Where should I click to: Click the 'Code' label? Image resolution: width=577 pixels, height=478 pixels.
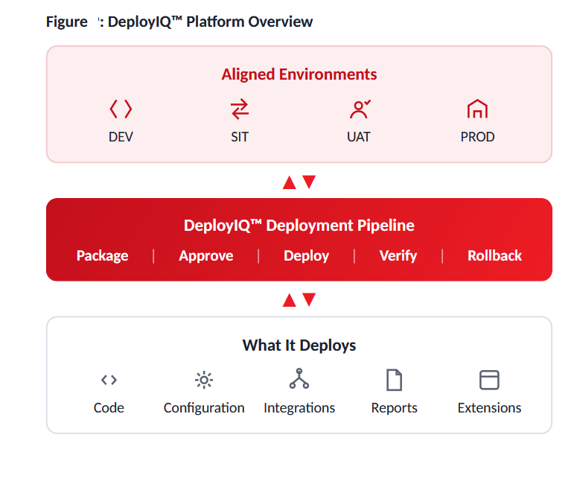pyautogui.click(x=109, y=408)
